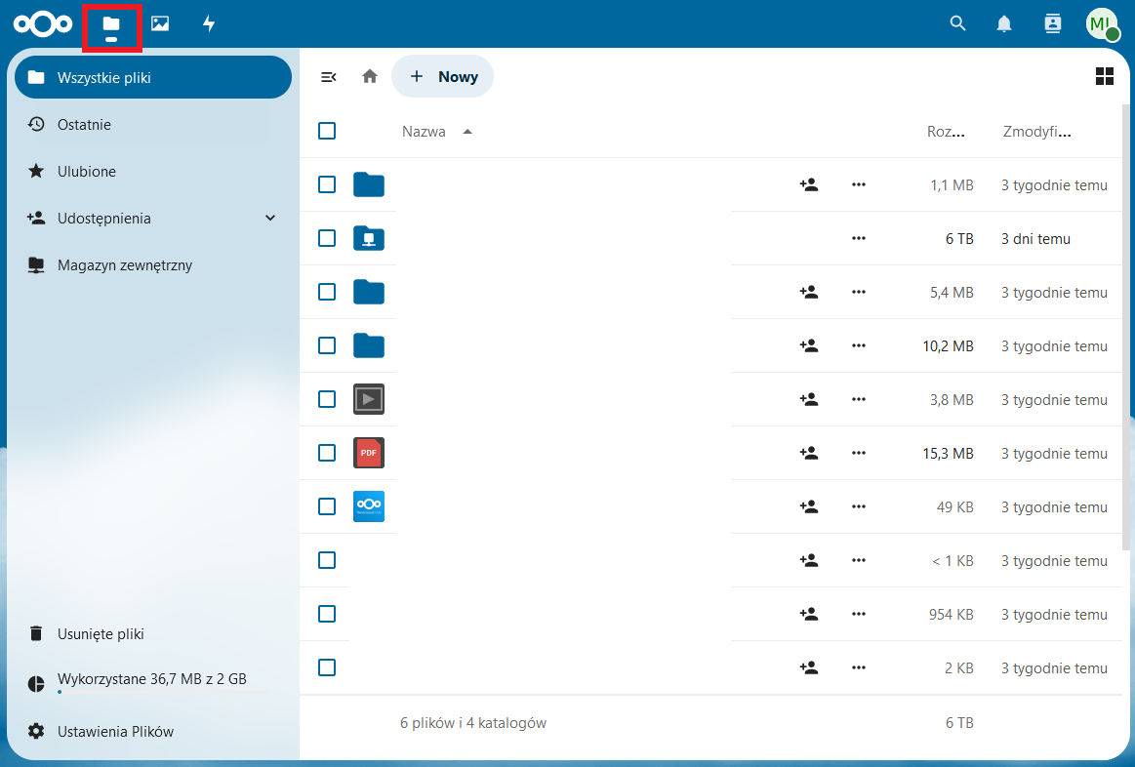Viewport: 1135px width, 767px height.
Task: Go to home folder breadcrumb
Action: 370,77
